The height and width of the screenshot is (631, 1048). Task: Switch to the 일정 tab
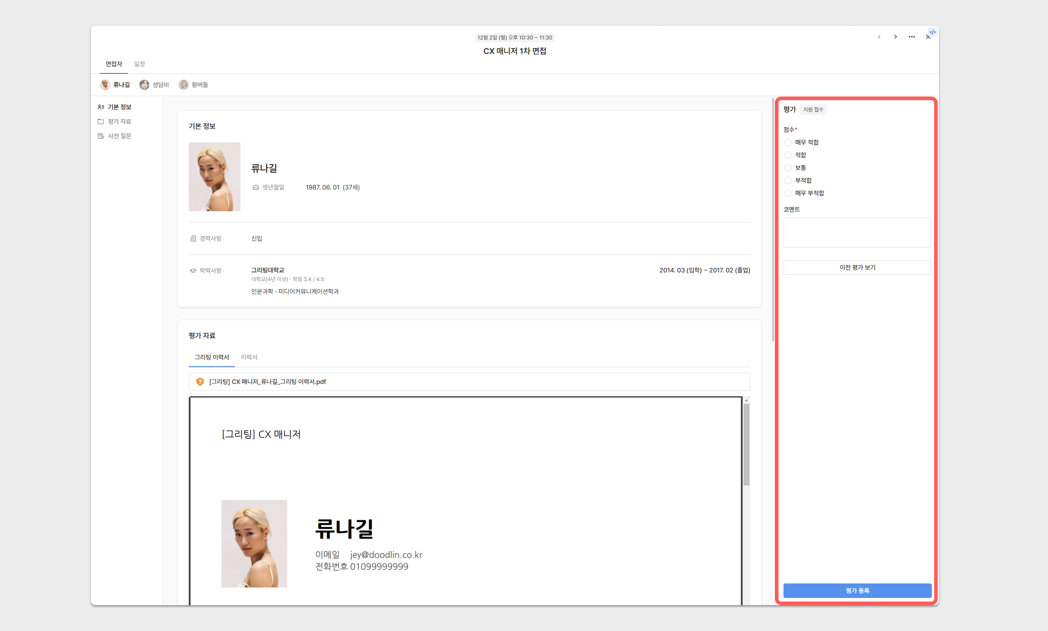pyautogui.click(x=139, y=64)
